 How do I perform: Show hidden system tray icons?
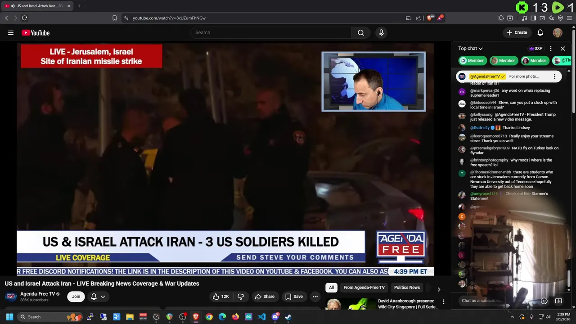512,317
